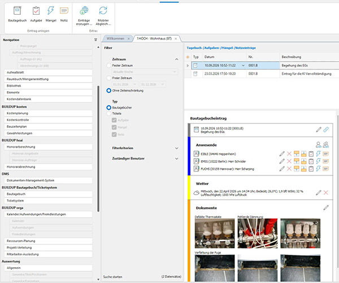Click the link icon in entry header
The height and width of the screenshot is (283, 339).
point(326,130)
